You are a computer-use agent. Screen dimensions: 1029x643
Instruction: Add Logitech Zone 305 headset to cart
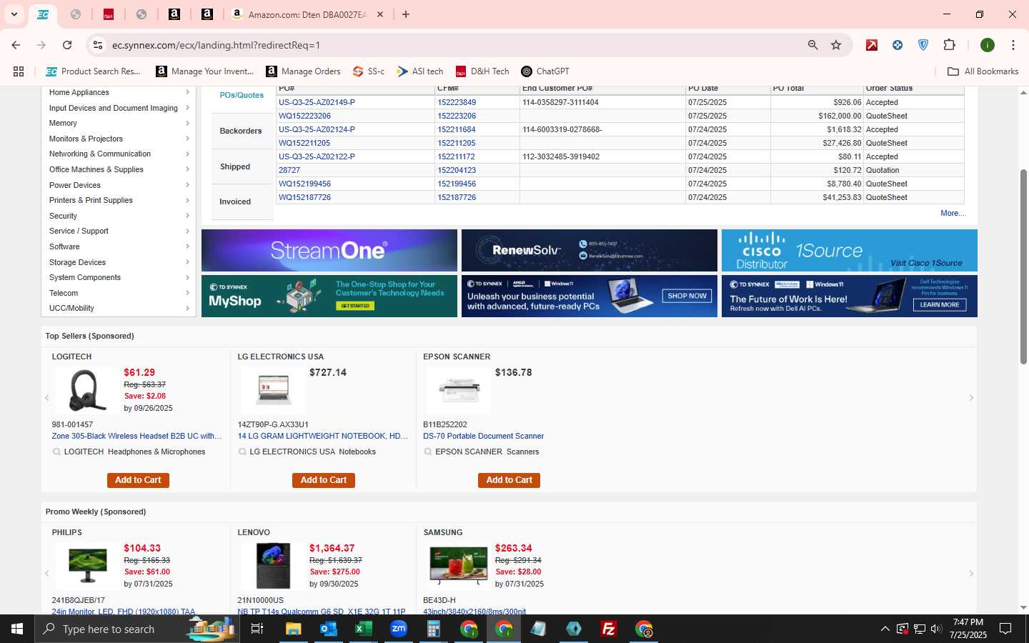138,480
